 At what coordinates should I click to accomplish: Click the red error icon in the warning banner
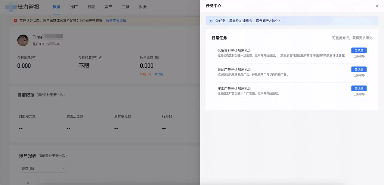pos(16,20)
